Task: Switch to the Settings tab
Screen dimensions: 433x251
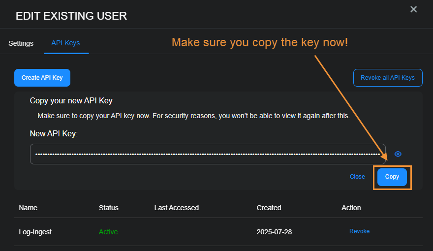Action: (21, 43)
